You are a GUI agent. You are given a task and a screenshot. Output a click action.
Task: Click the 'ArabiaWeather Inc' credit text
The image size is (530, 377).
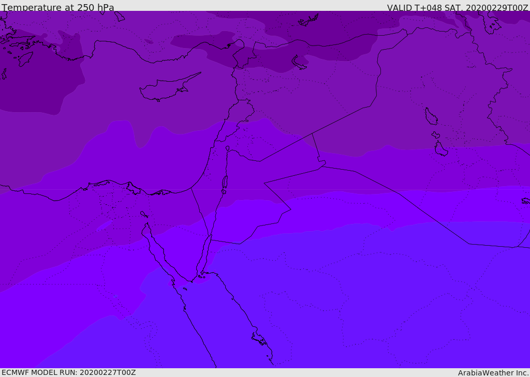pyautogui.click(x=493, y=373)
